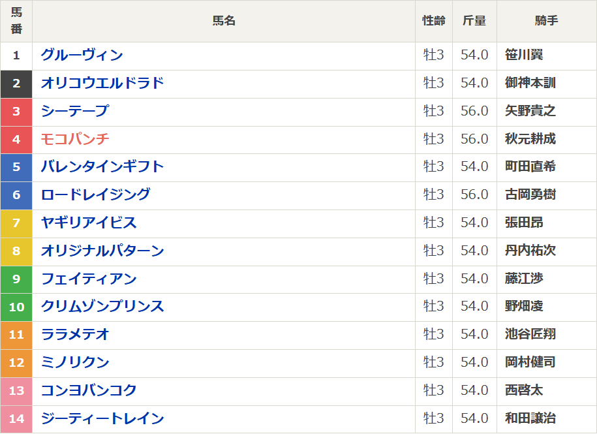
Task: Click jockey name 笹川翼
Action: (524, 55)
